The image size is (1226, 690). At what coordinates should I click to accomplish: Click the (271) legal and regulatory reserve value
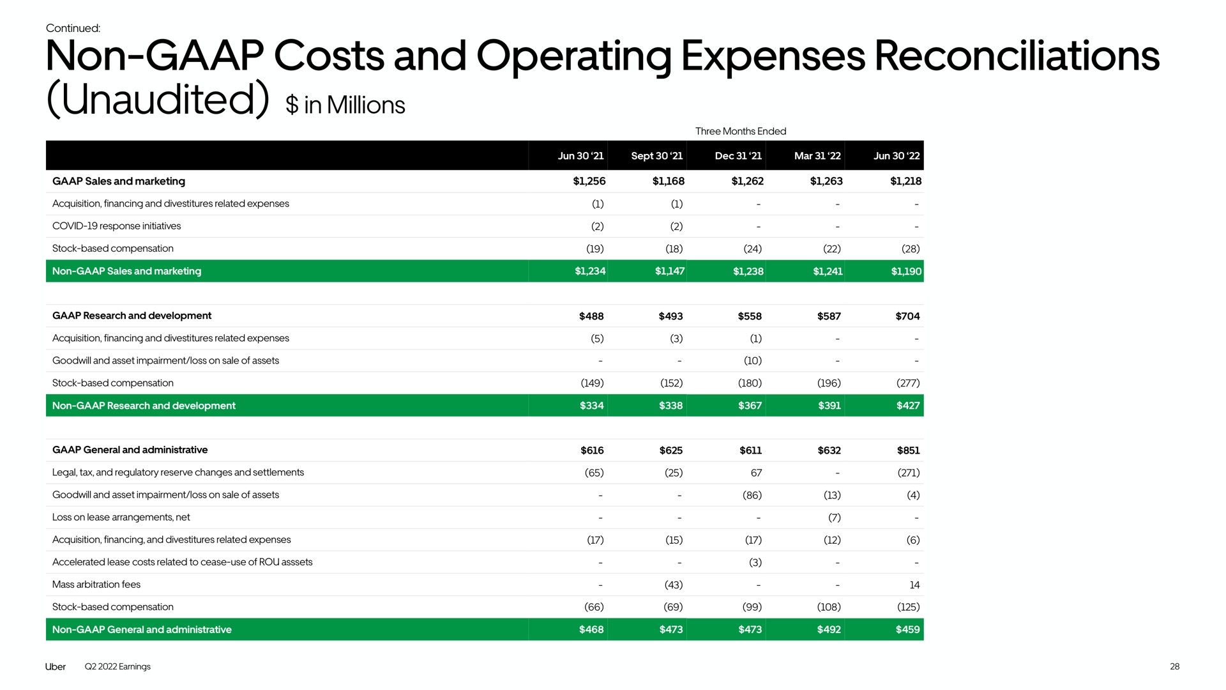[908, 473]
